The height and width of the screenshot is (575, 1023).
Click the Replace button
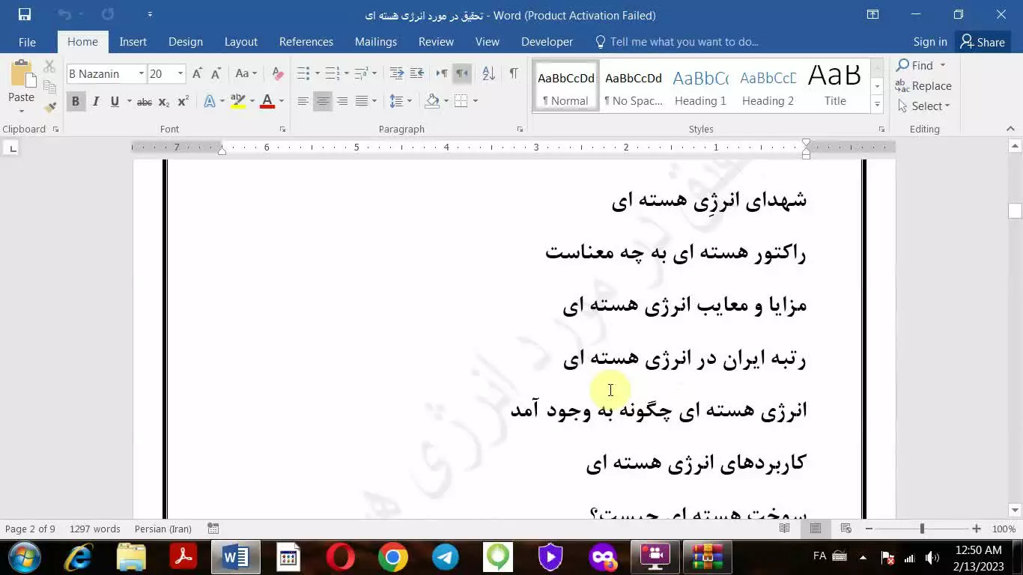pos(924,86)
